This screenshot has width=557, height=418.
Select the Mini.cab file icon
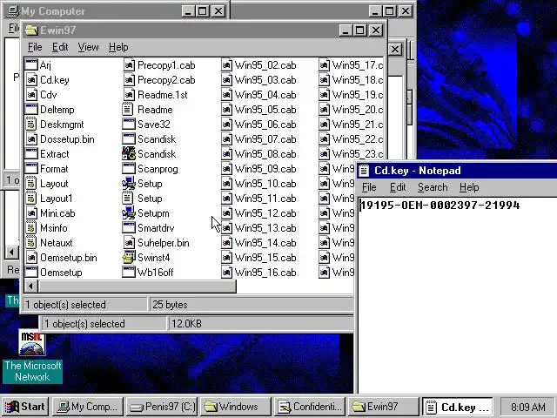pos(31,213)
